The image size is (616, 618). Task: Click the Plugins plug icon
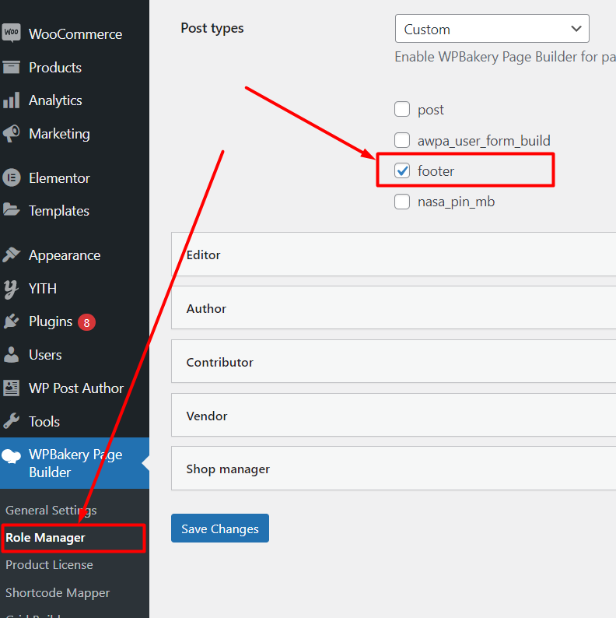11,321
